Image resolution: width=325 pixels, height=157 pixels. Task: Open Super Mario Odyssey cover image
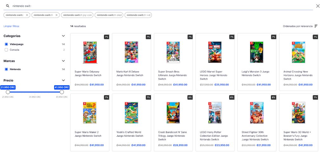tap(90, 52)
